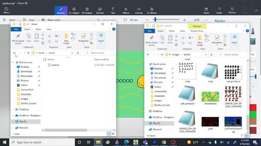
Task: Select the strawberries image thumbnail
Action: click(x=210, y=97)
